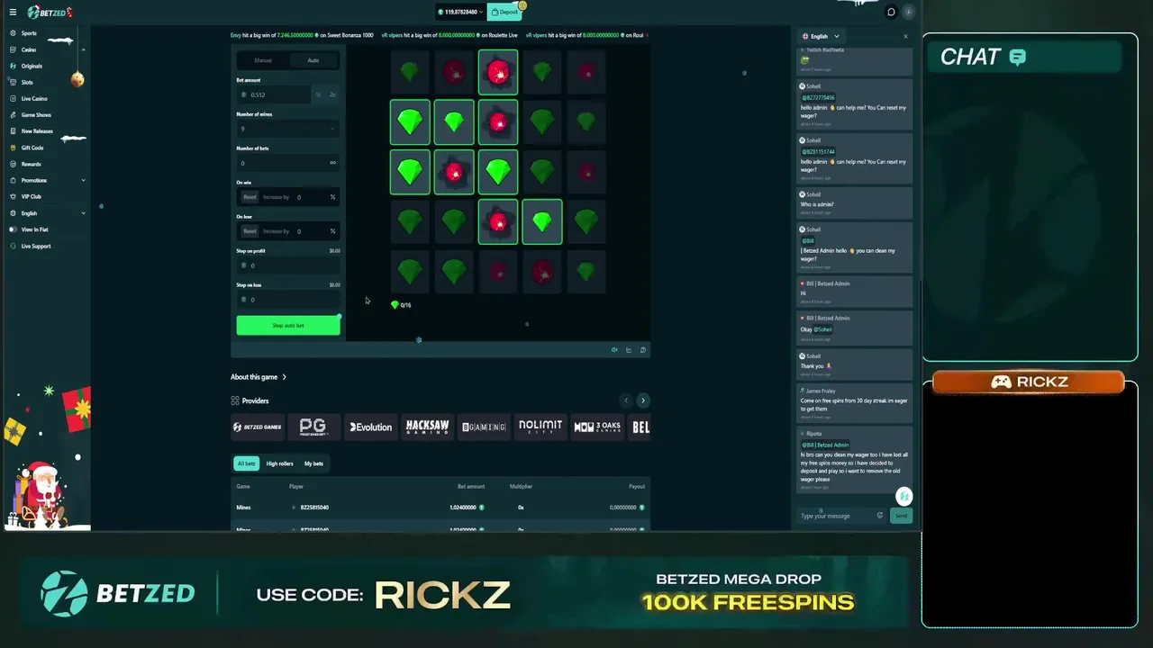Click the chat bubble icon in header

(891, 12)
